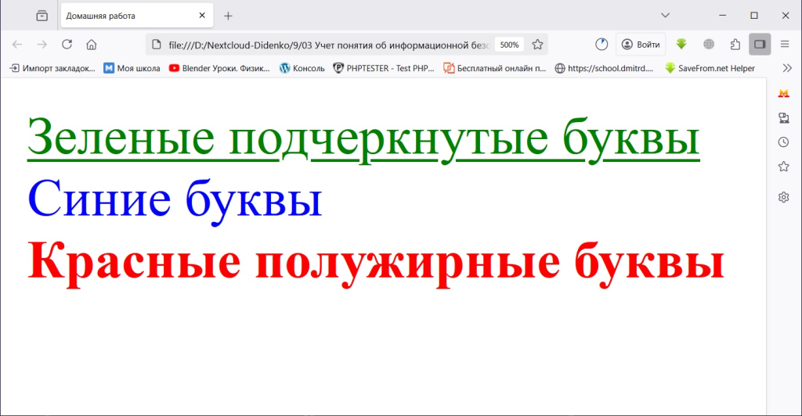Reset the 500% zoom level badge
The height and width of the screenshot is (416, 802).
tap(509, 45)
